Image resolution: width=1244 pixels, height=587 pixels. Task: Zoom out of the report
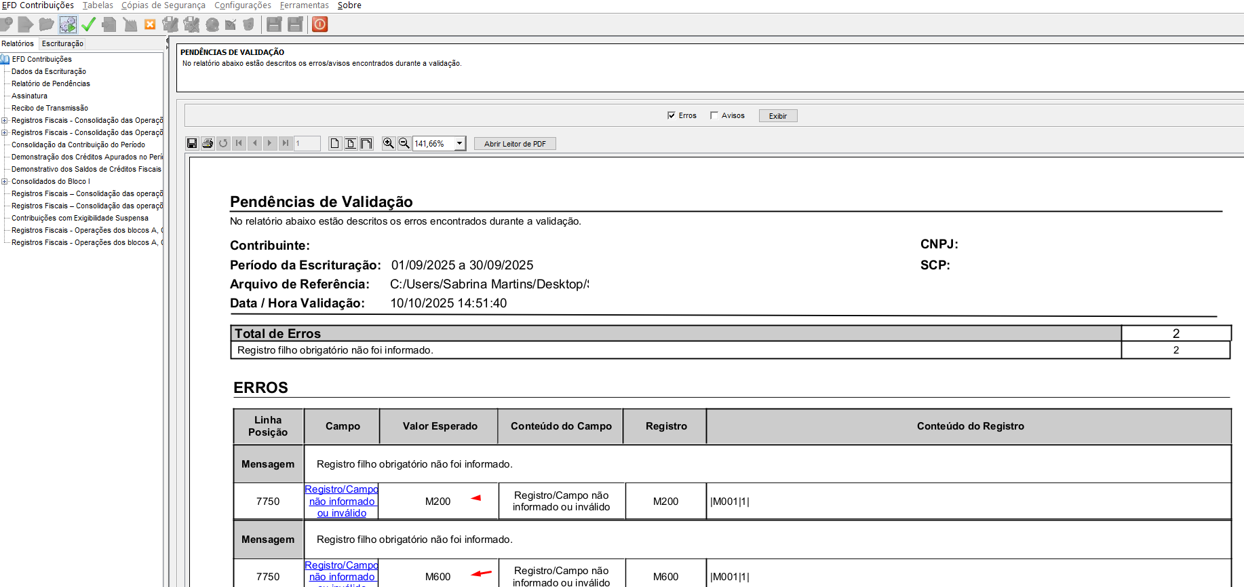(x=404, y=143)
